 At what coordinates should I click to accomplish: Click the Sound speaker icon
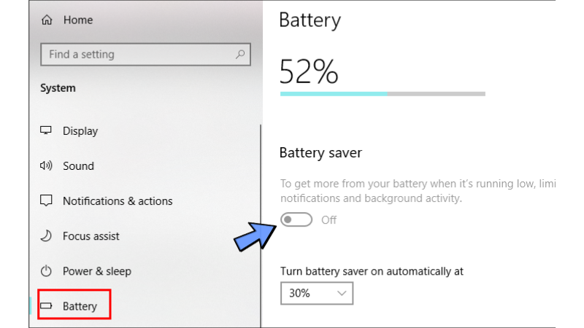[x=47, y=166]
